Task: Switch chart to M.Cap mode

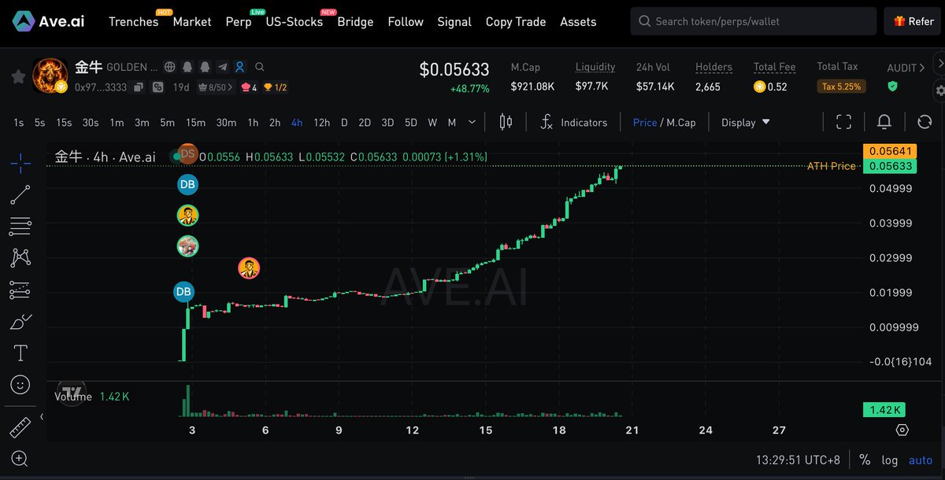Action: click(x=680, y=123)
